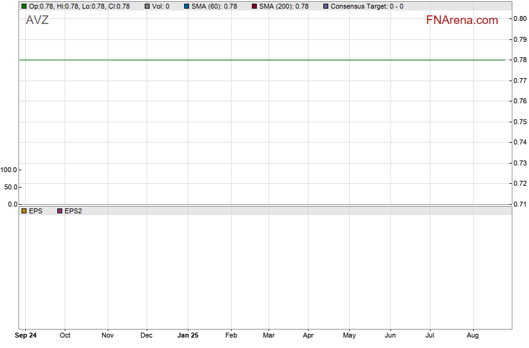Click the 'SMA (200): 0.78' legend text
The image size is (529, 348).
(x=283, y=6)
